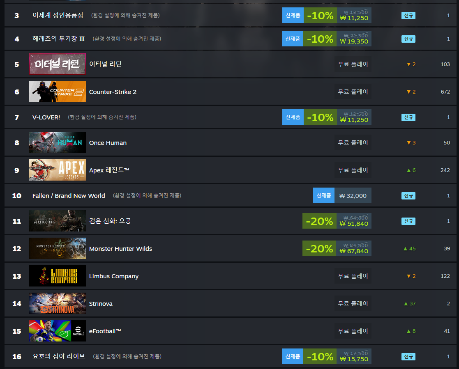Open the 이터널 리턴 game thumbnail
459x369 pixels.
click(58, 64)
